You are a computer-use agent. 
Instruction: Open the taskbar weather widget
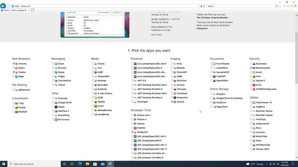[x=255, y=164]
